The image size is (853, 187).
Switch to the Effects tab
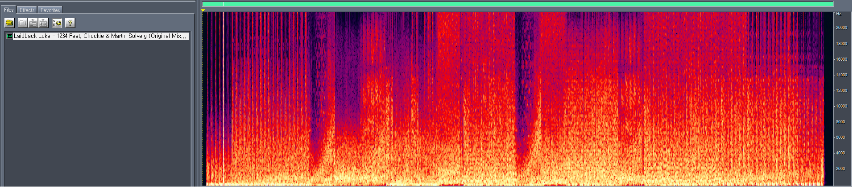(27, 10)
